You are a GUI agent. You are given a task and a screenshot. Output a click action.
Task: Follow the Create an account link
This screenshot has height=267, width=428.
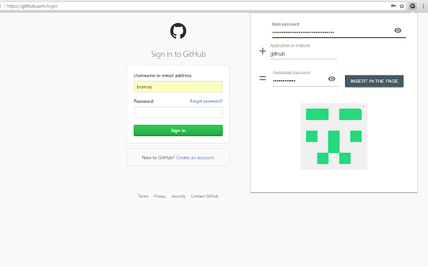click(x=195, y=158)
